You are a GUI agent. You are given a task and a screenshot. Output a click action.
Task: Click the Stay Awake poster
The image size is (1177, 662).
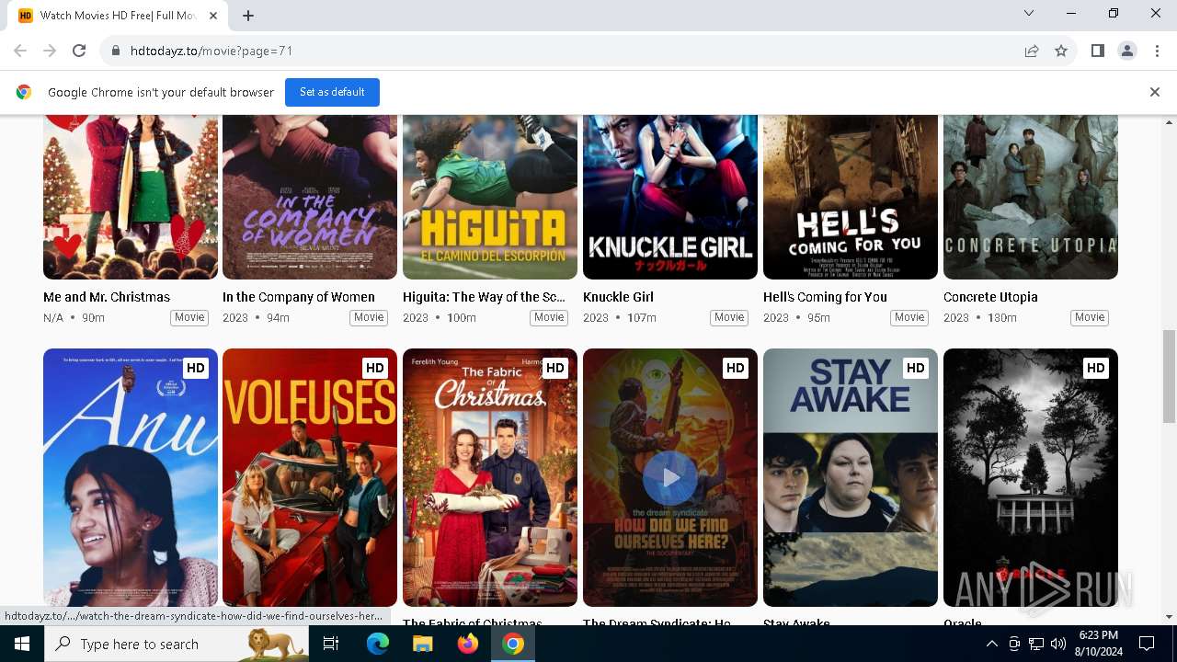pyautogui.click(x=851, y=477)
